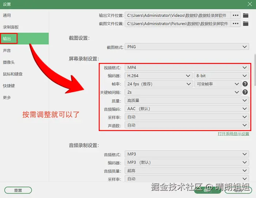
Task: Open the 快捷键 settings section
Action: 25,86
